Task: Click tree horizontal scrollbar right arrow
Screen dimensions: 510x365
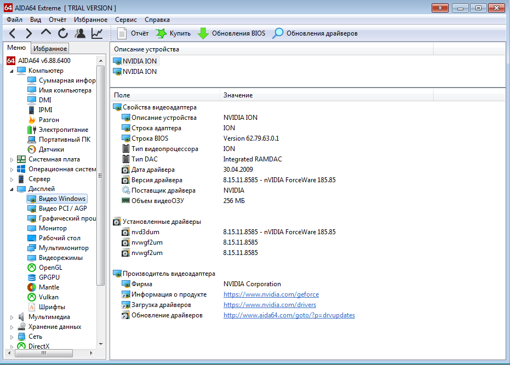Action: (x=91, y=353)
